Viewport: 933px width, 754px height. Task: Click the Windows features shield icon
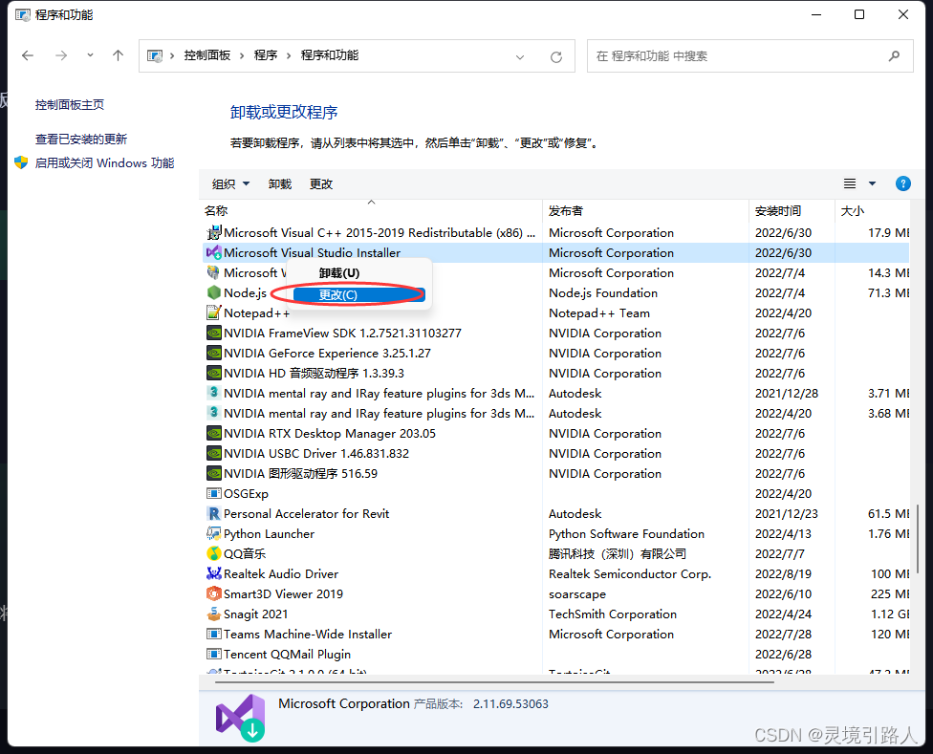[x=21, y=162]
